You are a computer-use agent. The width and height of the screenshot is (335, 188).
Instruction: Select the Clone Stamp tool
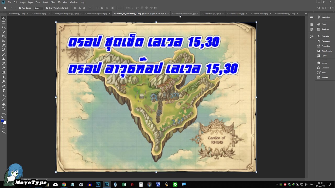pyautogui.click(x=3, y=59)
